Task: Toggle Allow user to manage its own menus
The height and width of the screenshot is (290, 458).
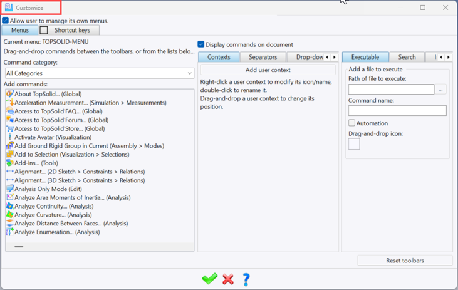Action: pyautogui.click(x=5, y=21)
